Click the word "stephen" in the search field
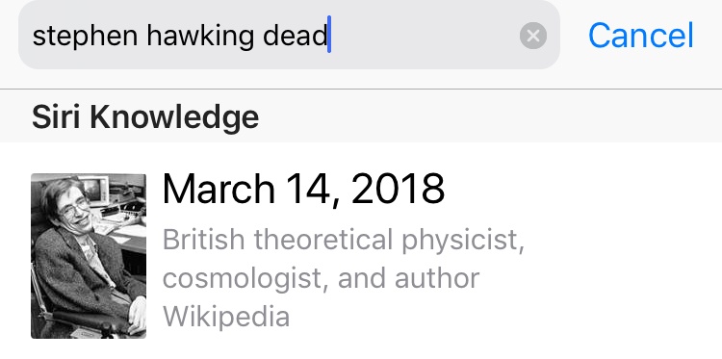Image resolution: width=722 pixels, height=359 pixels. pos(85,37)
